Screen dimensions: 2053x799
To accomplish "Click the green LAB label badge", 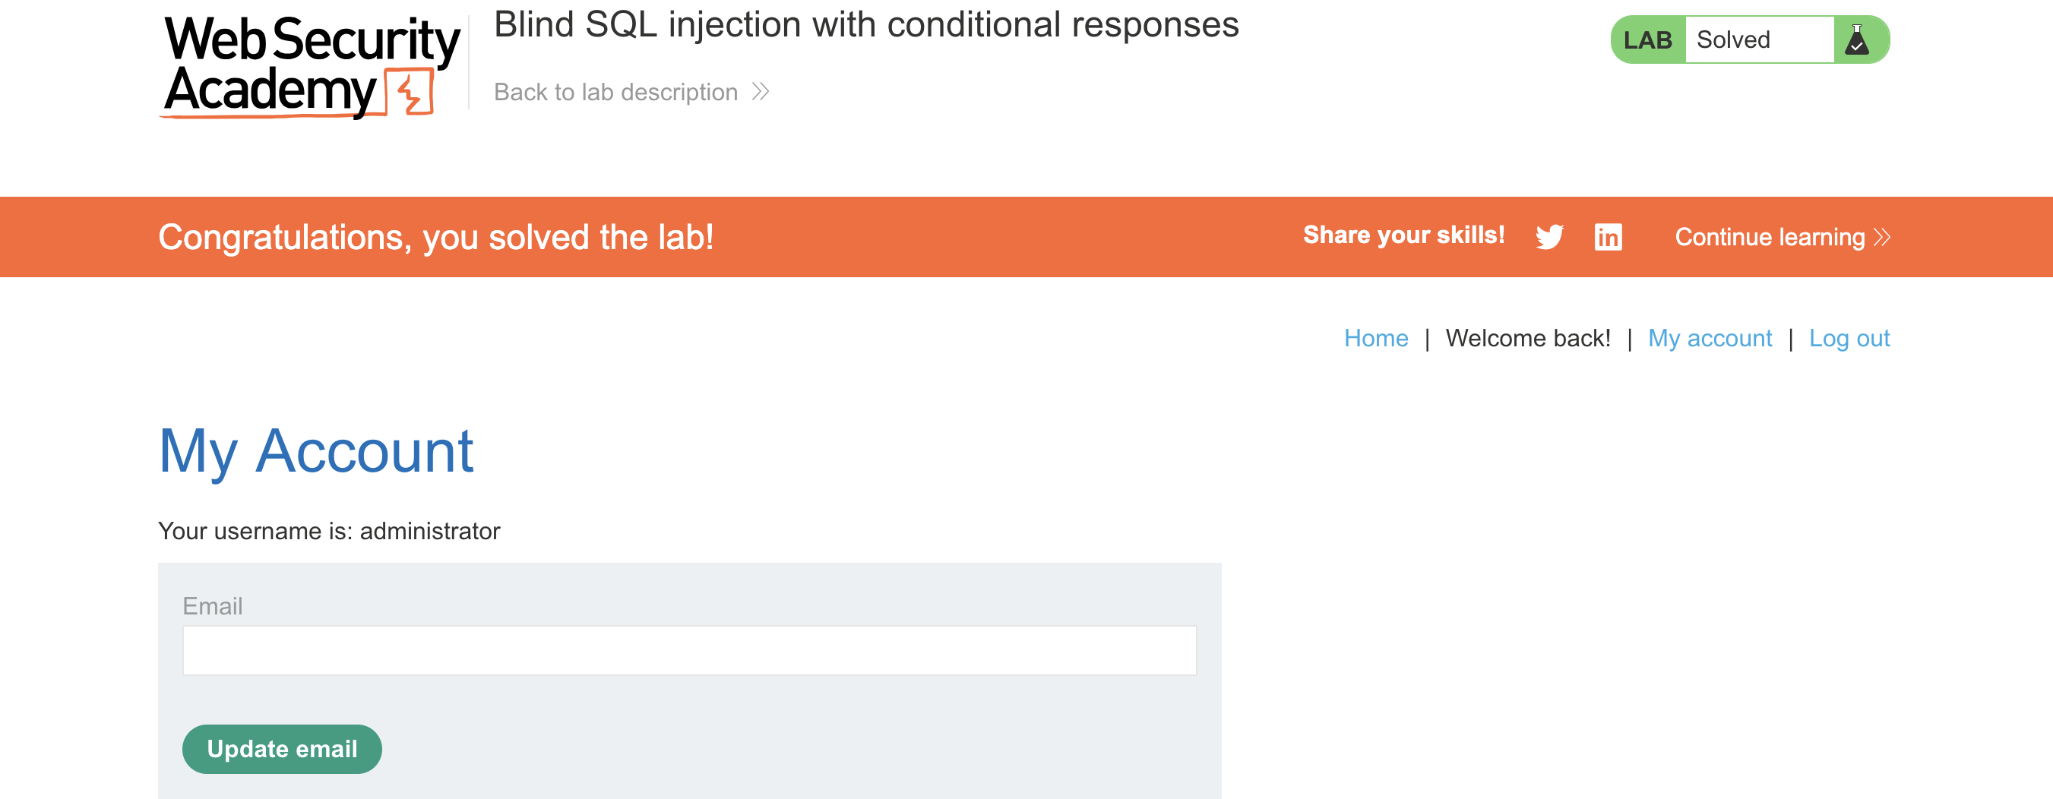I will click(x=1647, y=39).
